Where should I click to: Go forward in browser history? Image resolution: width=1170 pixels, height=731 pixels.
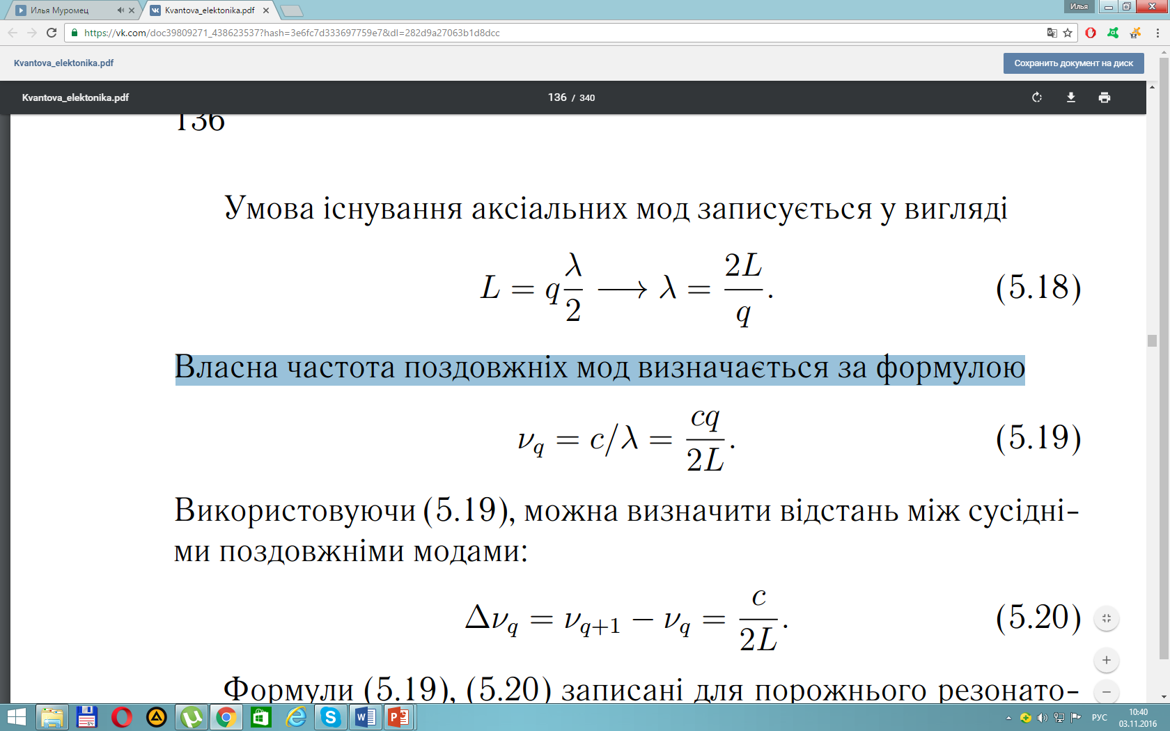tap(32, 33)
